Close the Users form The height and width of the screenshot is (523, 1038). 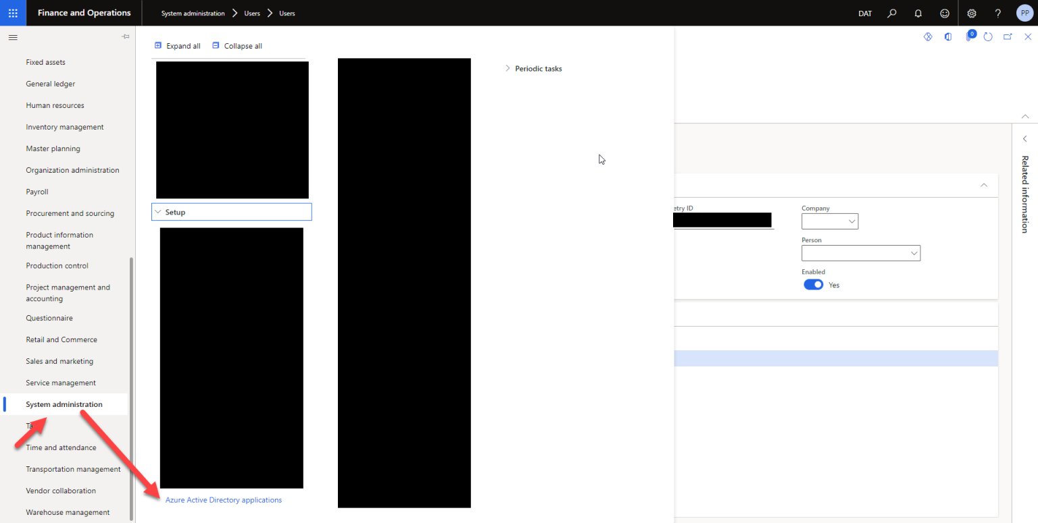(1028, 37)
